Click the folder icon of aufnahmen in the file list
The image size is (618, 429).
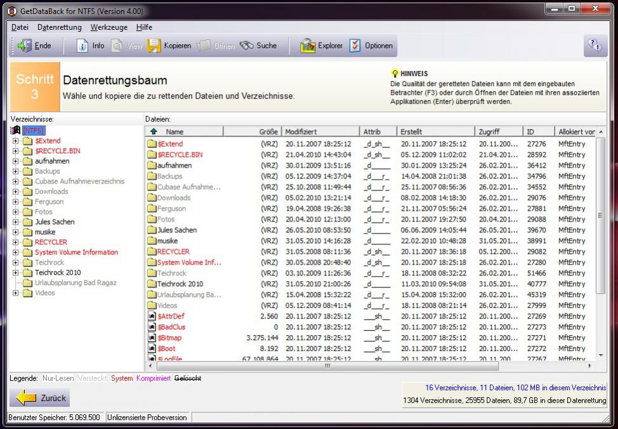(x=152, y=165)
